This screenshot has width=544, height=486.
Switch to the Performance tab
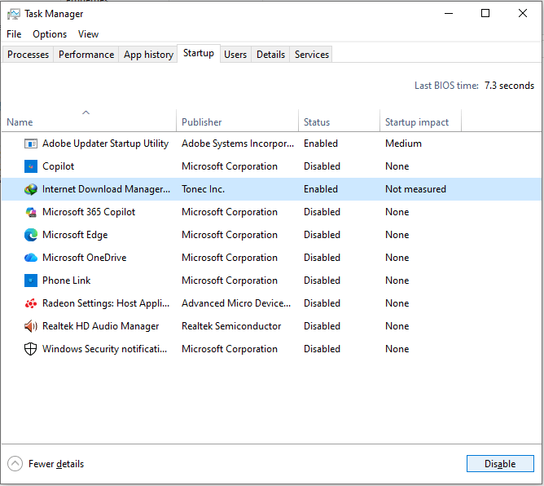[x=86, y=55]
